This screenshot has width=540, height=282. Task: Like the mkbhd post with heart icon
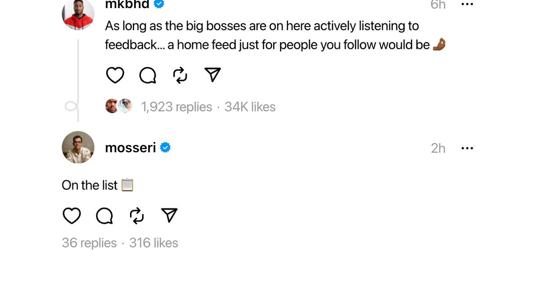(x=115, y=75)
